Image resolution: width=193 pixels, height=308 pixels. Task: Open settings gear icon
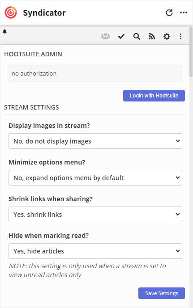pos(167,36)
